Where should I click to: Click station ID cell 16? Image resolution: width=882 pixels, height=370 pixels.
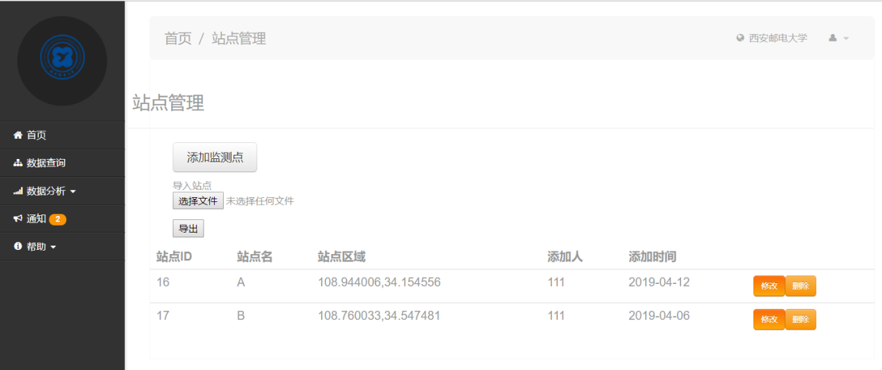(x=163, y=283)
